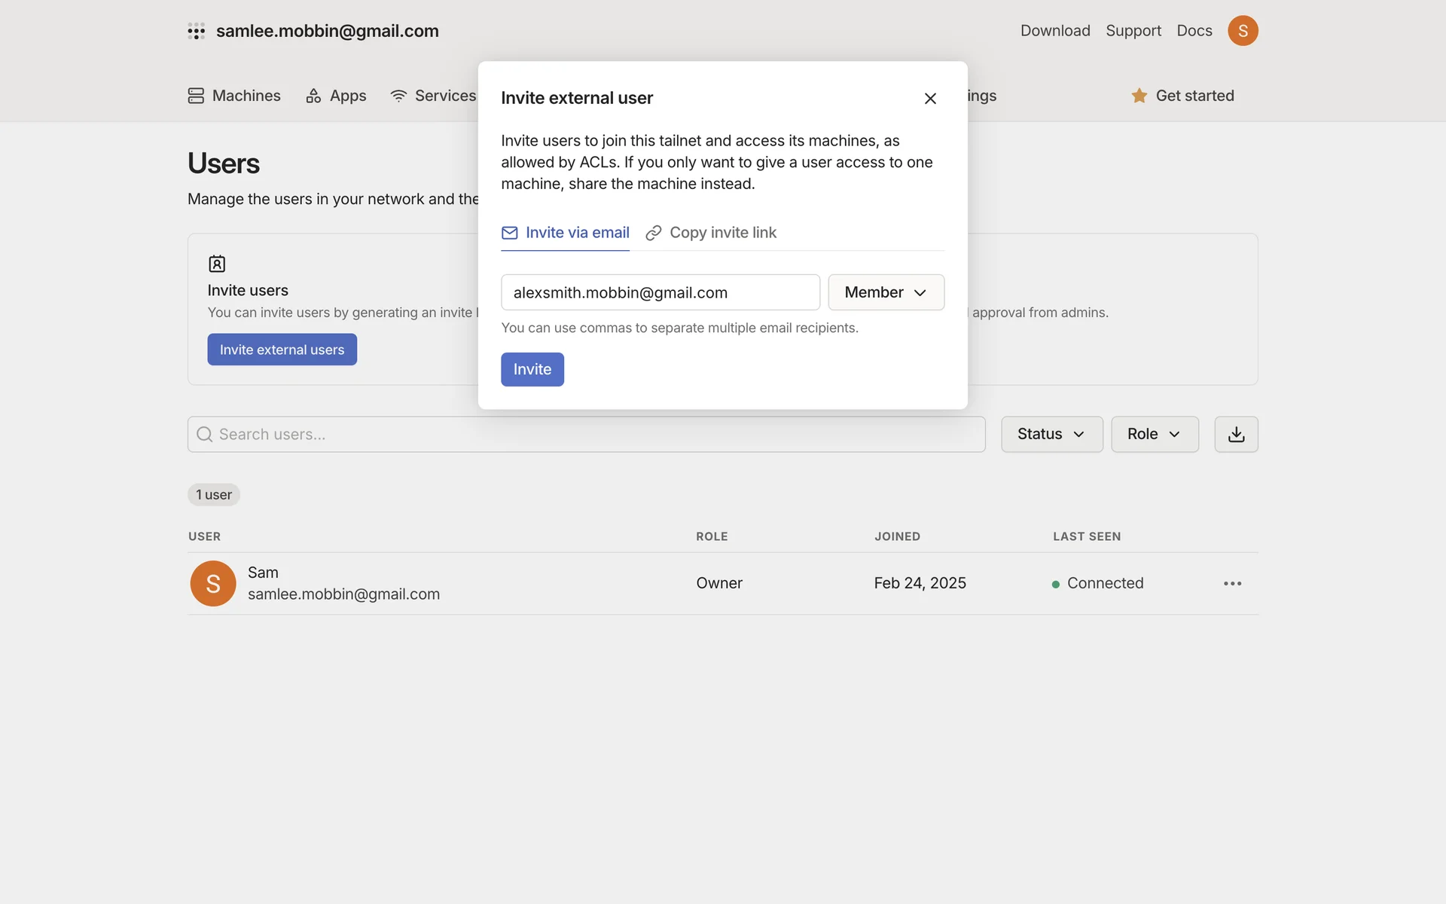Click the tailnet dots logo icon
The height and width of the screenshot is (904, 1446).
196,31
